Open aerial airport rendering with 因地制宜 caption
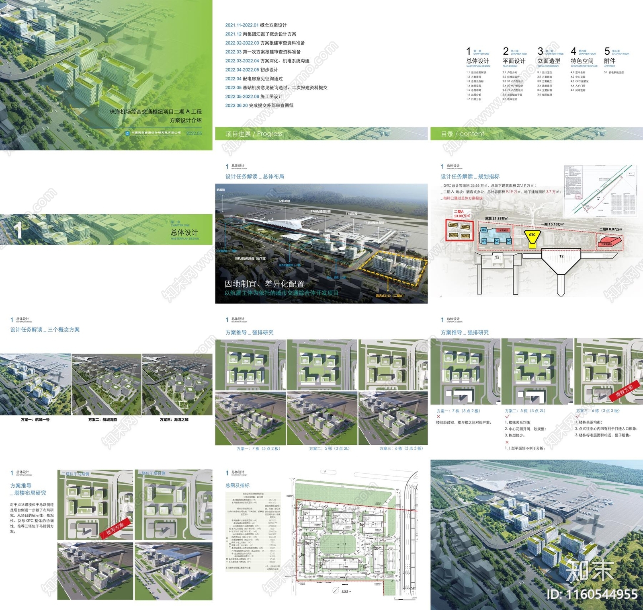 pos(321,244)
